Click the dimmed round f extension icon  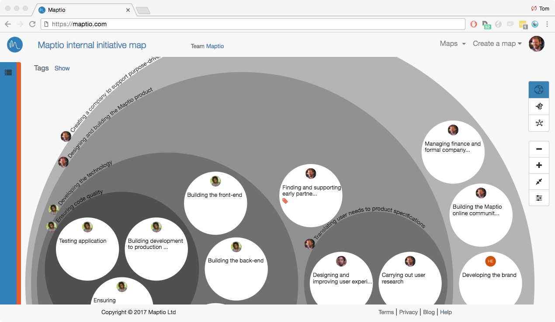point(498,24)
